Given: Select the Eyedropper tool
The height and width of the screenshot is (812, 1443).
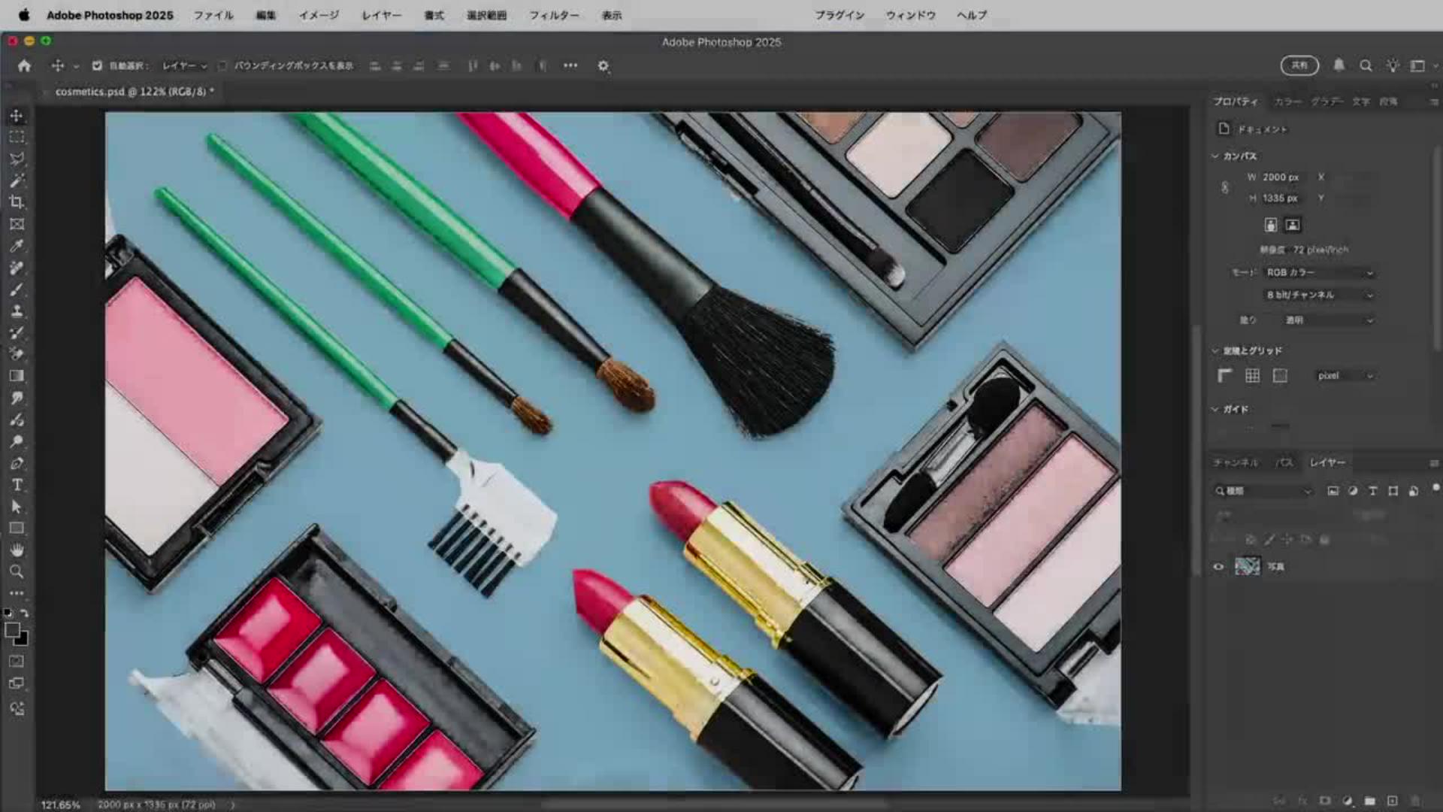Looking at the screenshot, I should (x=17, y=246).
